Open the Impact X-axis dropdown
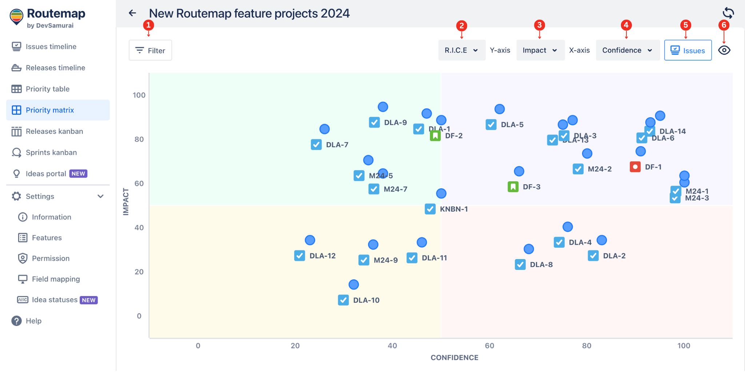 pos(540,50)
